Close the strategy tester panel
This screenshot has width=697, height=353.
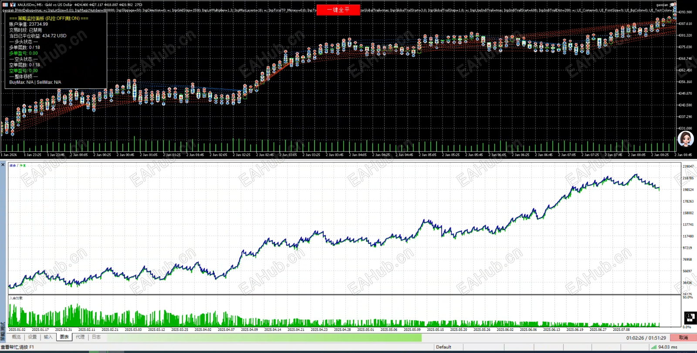point(3,165)
